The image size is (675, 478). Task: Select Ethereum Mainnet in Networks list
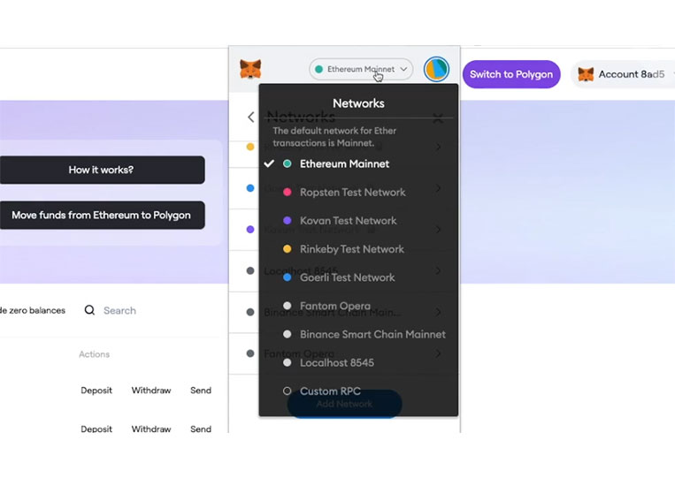358,163
